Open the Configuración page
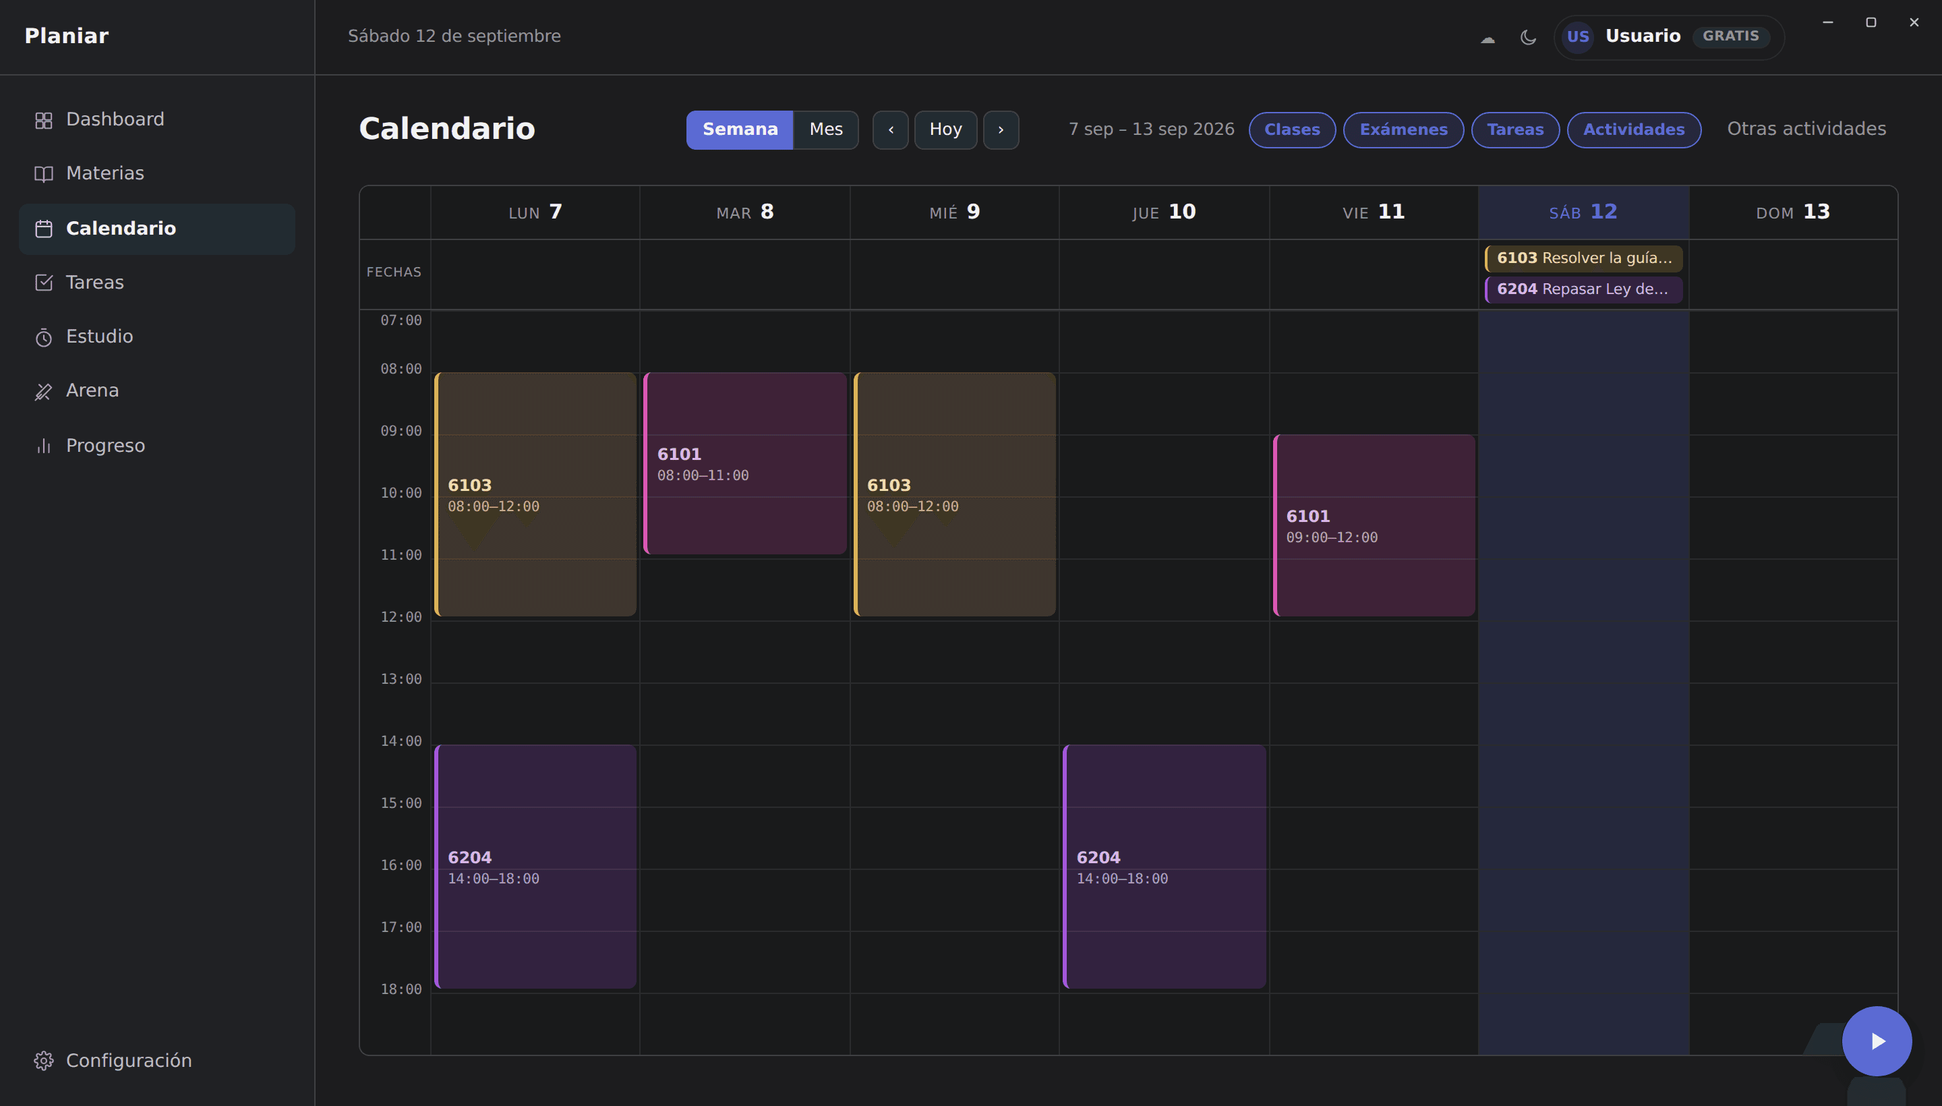 coord(156,1060)
